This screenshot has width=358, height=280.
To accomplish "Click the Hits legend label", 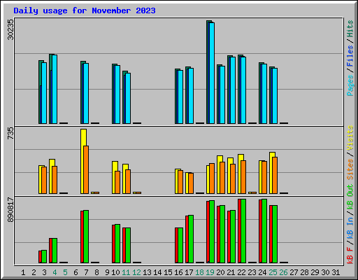I will point(350,29).
